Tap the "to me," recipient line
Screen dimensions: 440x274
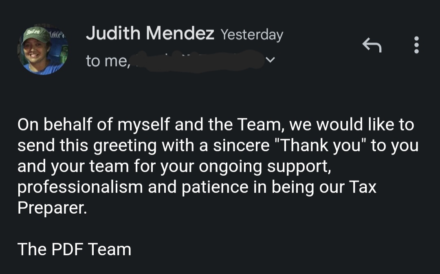pyautogui.click(x=108, y=61)
